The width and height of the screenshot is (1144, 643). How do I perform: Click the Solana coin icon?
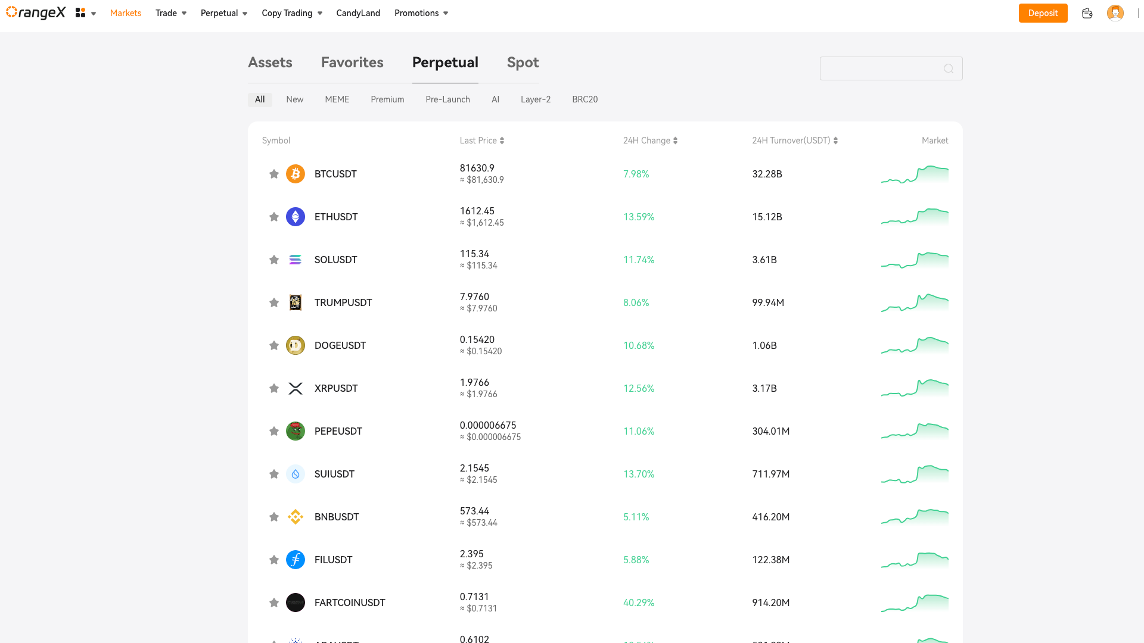click(x=296, y=260)
